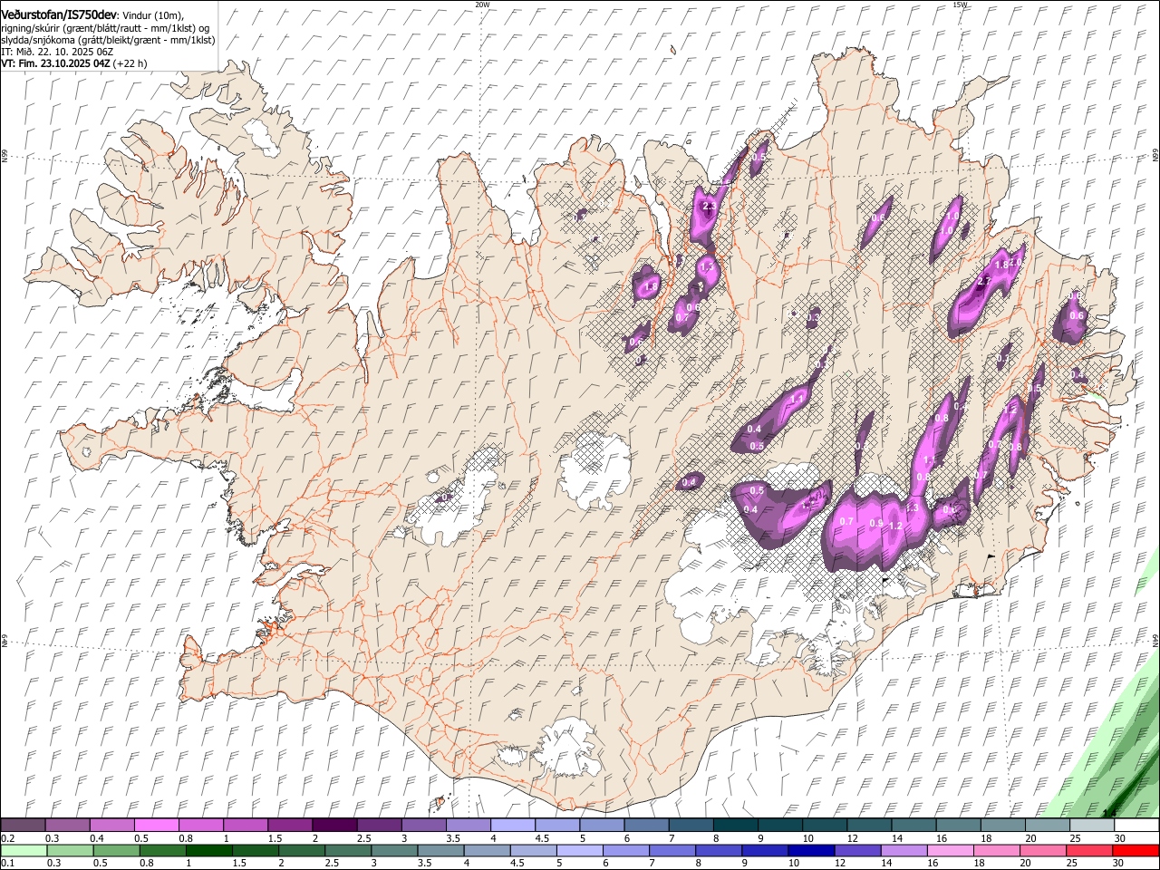Select bright pink top-row swatch between 0.5 and 0.8
Image resolution: width=1160 pixels, height=870 pixels.
point(156,826)
